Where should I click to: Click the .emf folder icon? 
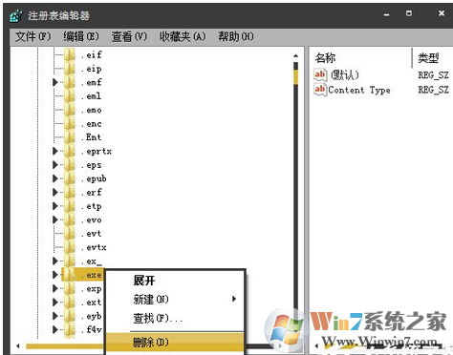(70, 82)
